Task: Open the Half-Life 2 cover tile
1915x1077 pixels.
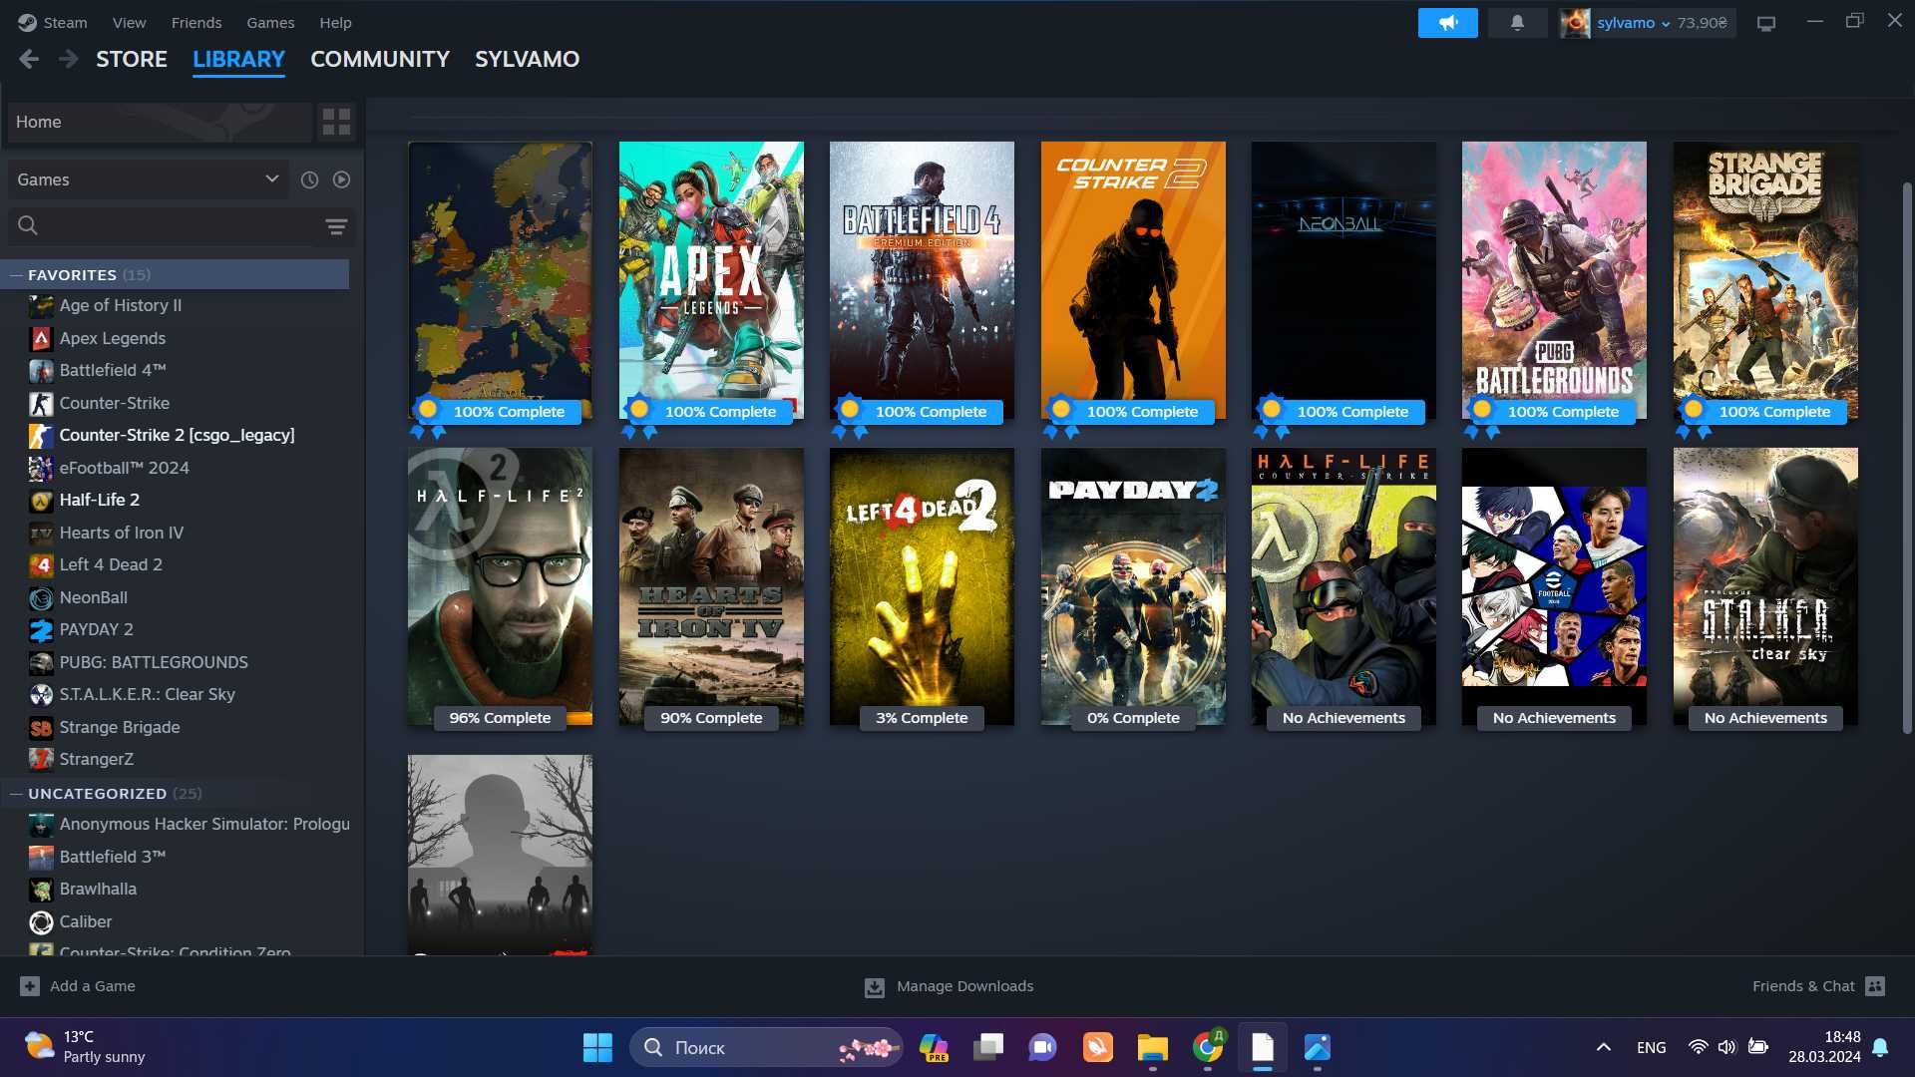Action: 500,586
